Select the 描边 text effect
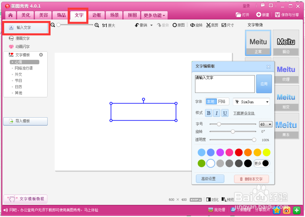The height and width of the screenshot is (217, 305). coord(286,43)
